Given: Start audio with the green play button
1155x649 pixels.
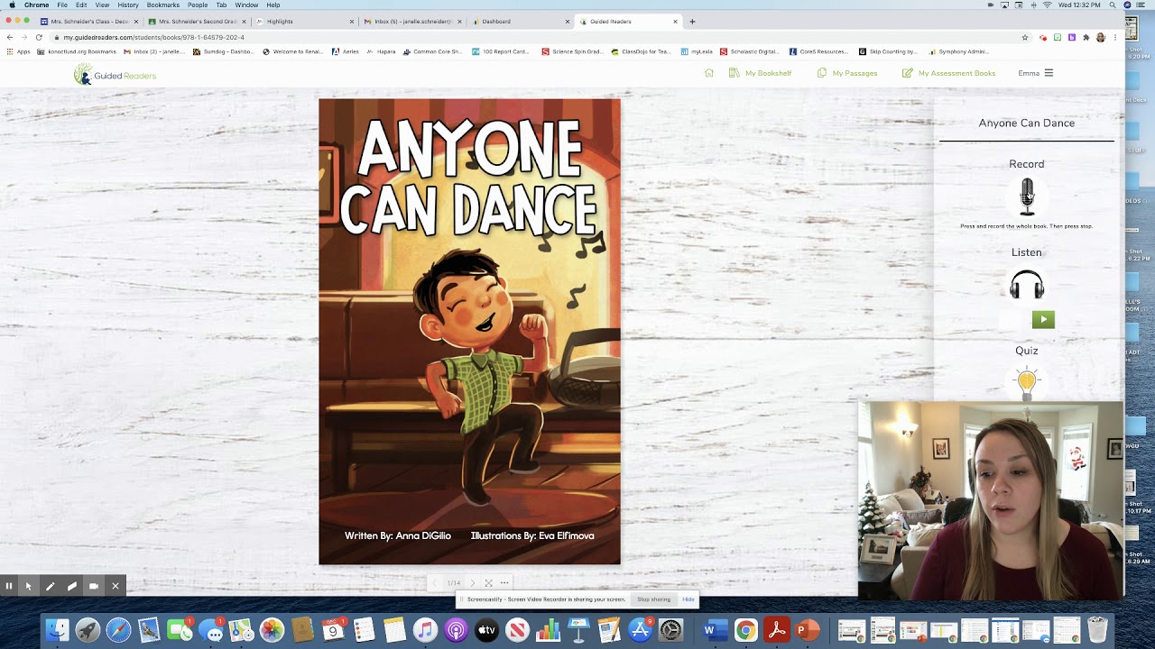Looking at the screenshot, I should coord(1043,319).
